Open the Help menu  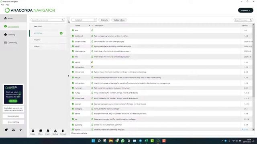[x=8, y=5]
